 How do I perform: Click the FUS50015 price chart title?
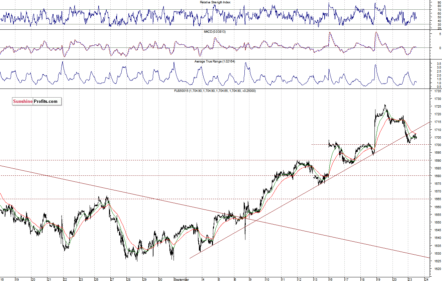215,91
